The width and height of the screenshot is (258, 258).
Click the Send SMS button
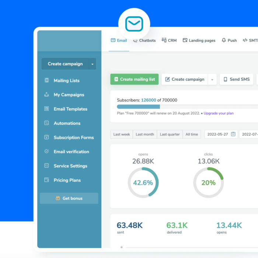(x=237, y=79)
